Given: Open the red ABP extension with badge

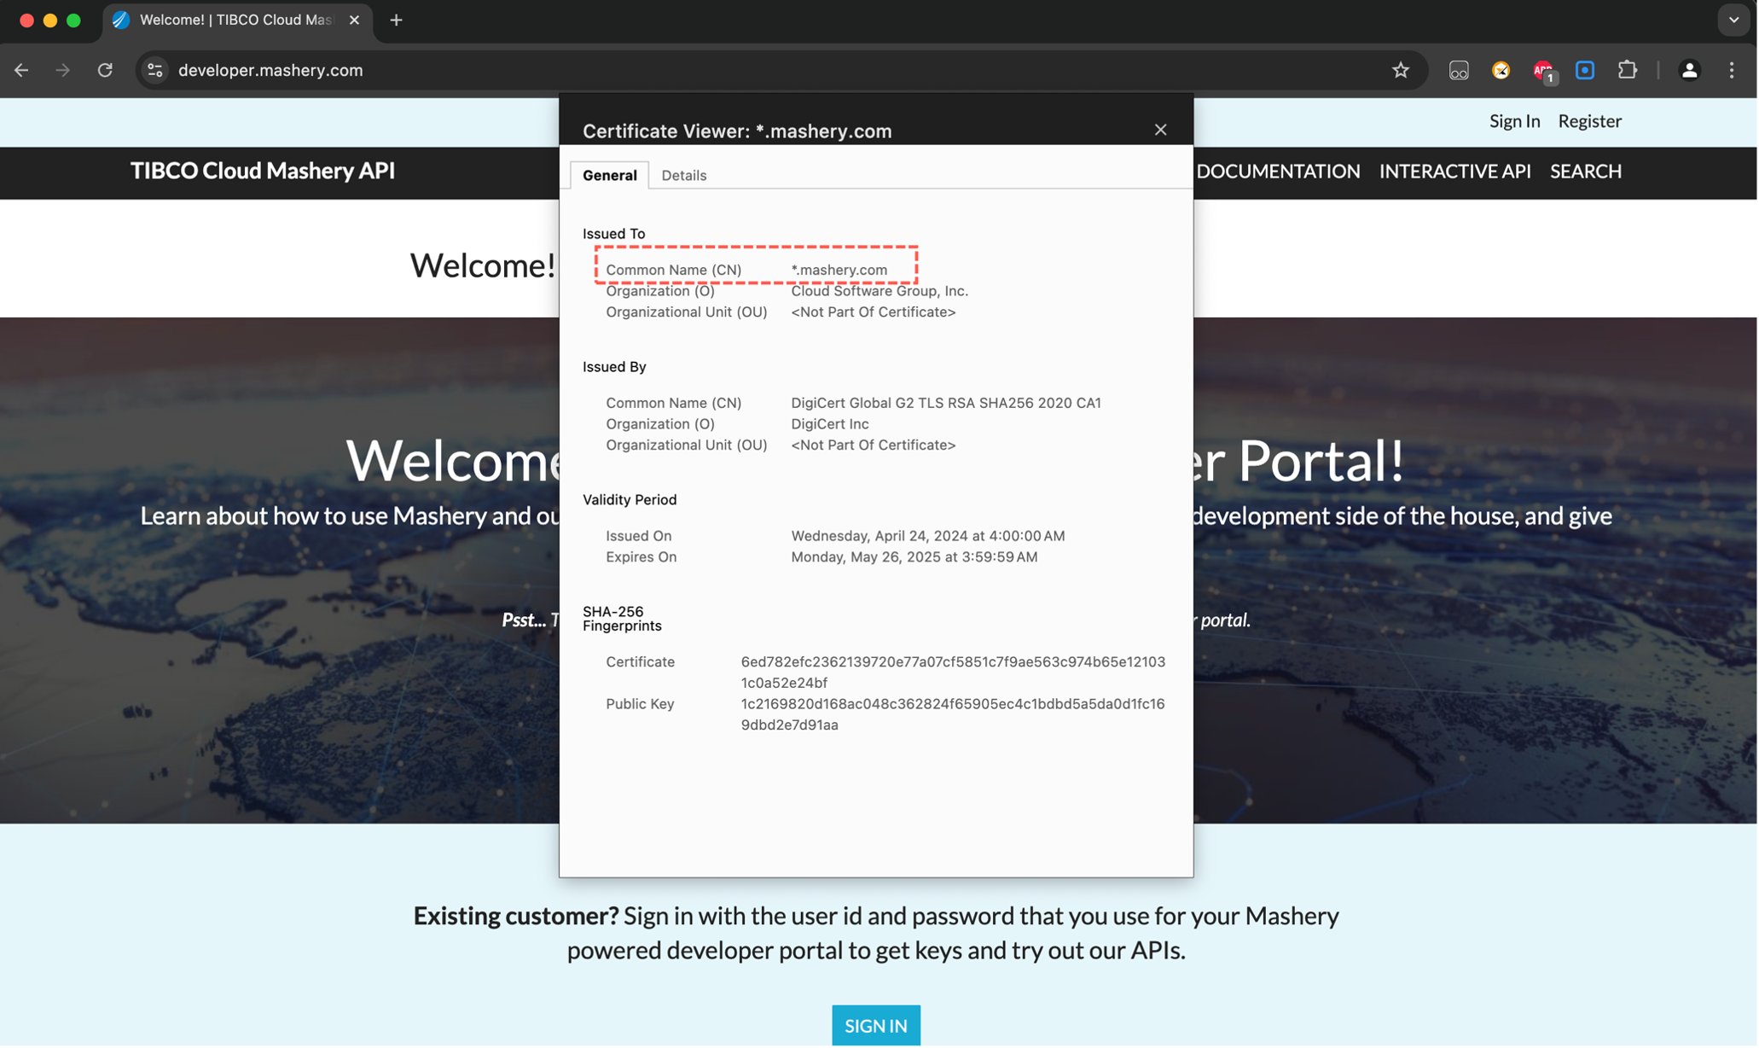Looking at the screenshot, I should pyautogui.click(x=1544, y=72).
